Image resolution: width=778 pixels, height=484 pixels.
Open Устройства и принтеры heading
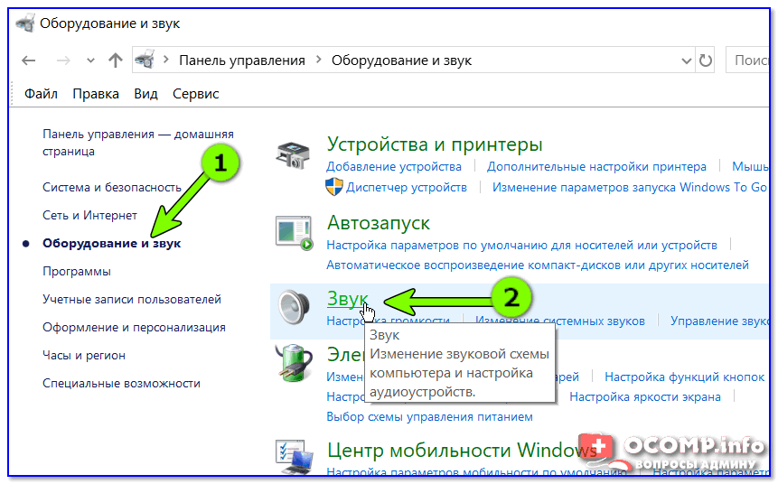[435, 144]
